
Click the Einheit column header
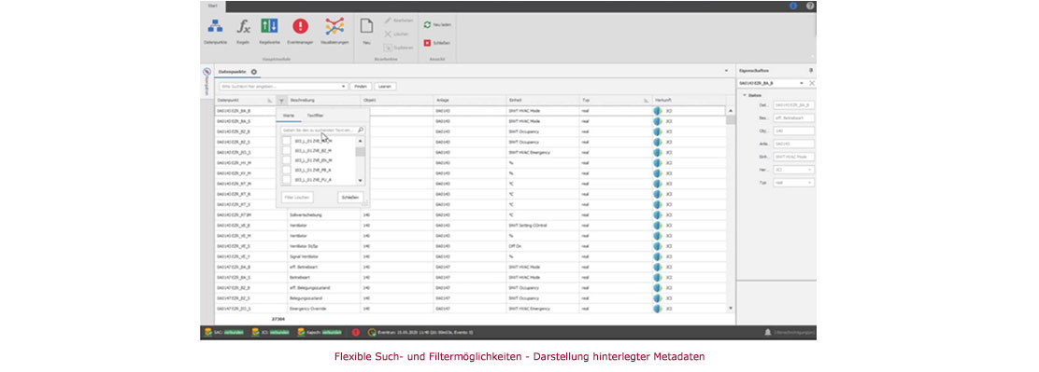(x=543, y=101)
